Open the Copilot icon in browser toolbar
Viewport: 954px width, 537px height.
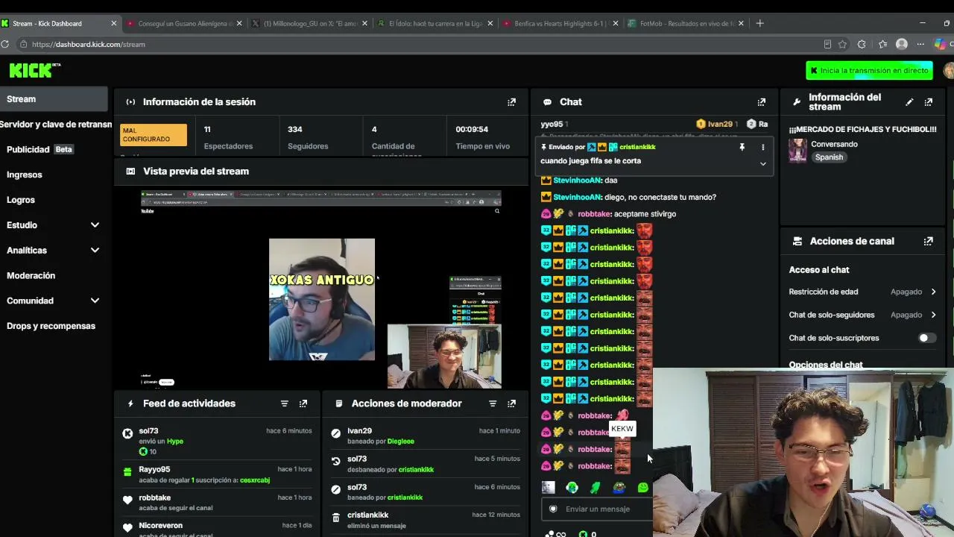pos(940,44)
